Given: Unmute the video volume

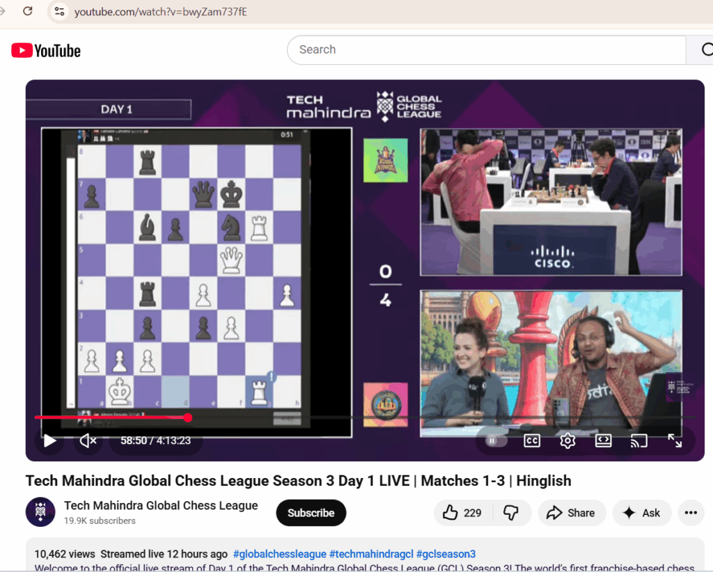Looking at the screenshot, I should pyautogui.click(x=88, y=440).
